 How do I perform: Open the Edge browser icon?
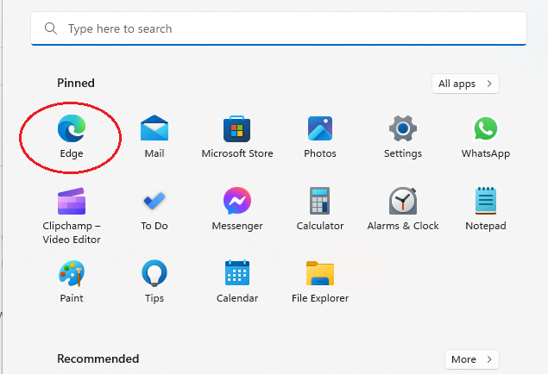pos(72,130)
